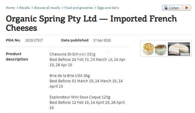The width and height of the screenshot is (195, 113).
Task: Click the Organic Spring Pty Ltd heading
Action: 91,23
